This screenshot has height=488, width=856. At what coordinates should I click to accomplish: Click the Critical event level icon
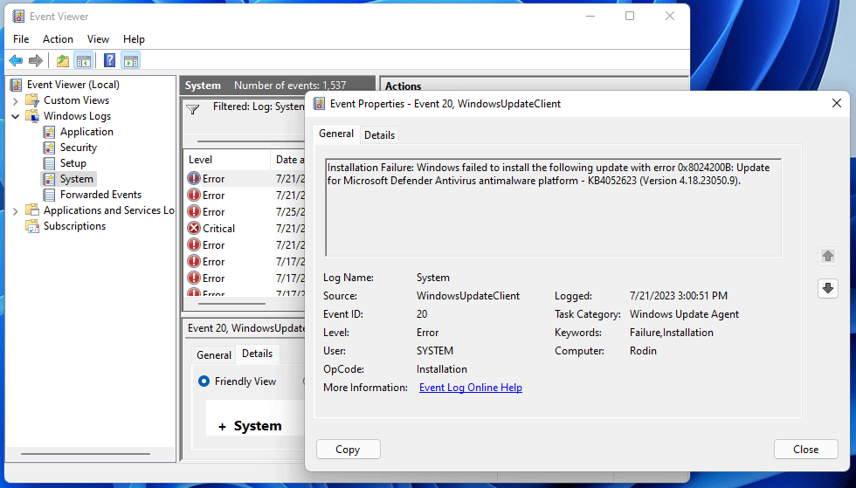point(194,228)
